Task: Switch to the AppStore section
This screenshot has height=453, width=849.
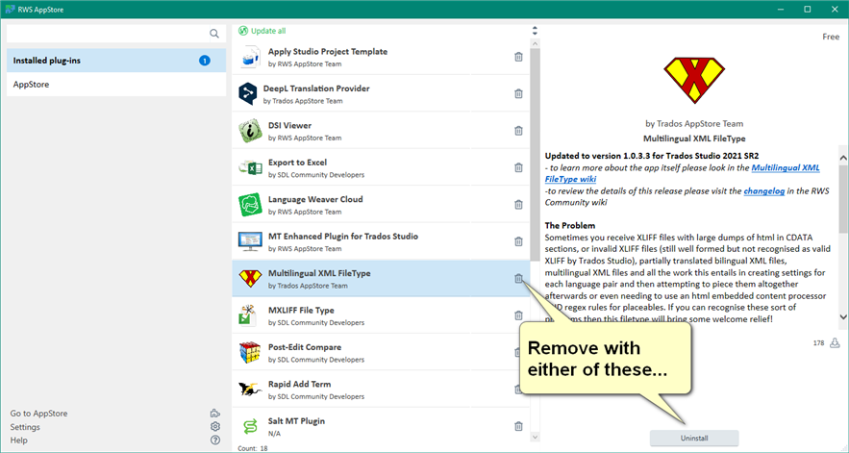Action: click(116, 85)
